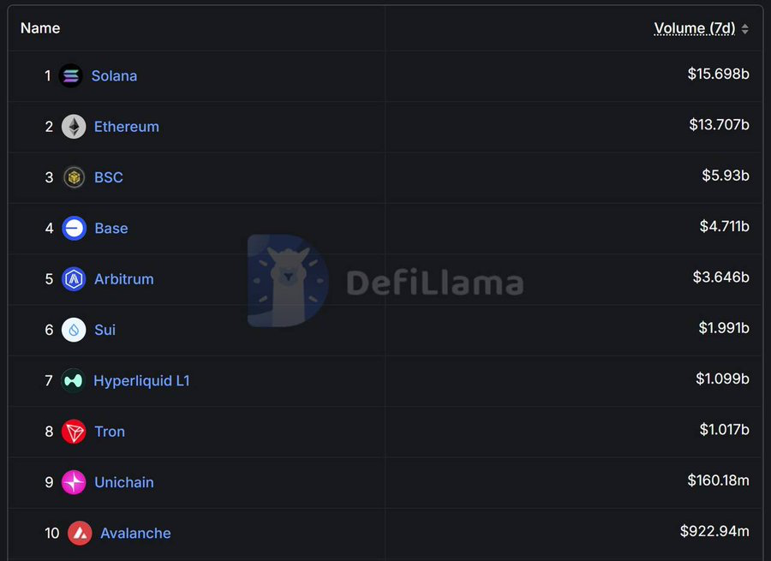
Task: Click the Hyperliquid L1 logo icon
Action: click(x=73, y=380)
